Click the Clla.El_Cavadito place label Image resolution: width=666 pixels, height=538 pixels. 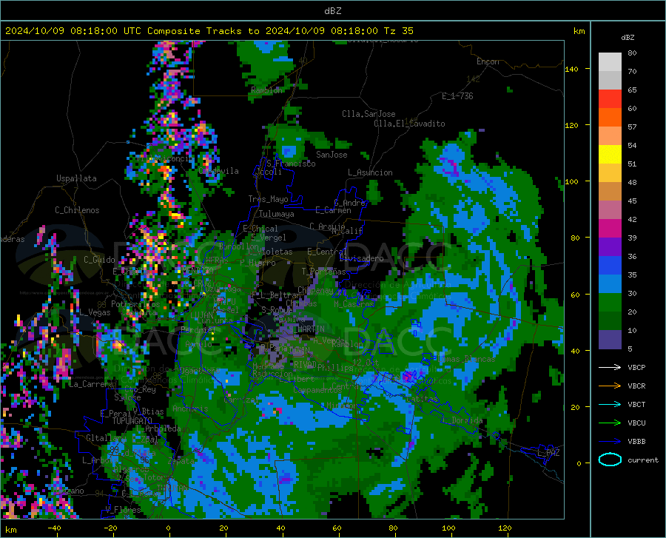[x=409, y=124]
